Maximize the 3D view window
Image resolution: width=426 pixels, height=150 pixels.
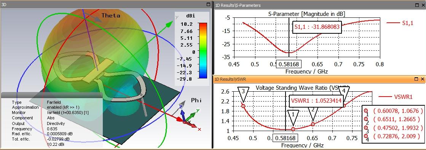pos(208,4)
